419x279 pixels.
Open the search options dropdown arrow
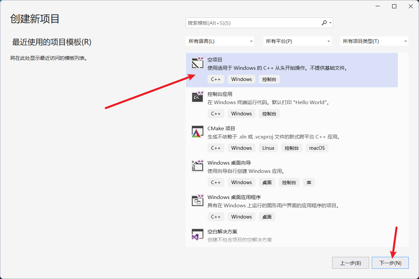click(x=330, y=23)
